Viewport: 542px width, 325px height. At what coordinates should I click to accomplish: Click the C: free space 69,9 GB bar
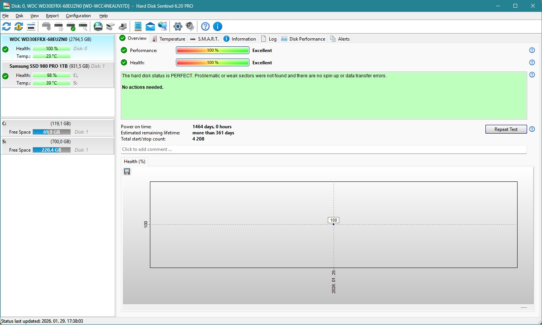pyautogui.click(x=52, y=132)
